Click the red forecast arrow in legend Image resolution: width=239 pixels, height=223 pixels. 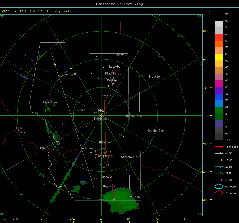coord(219,147)
